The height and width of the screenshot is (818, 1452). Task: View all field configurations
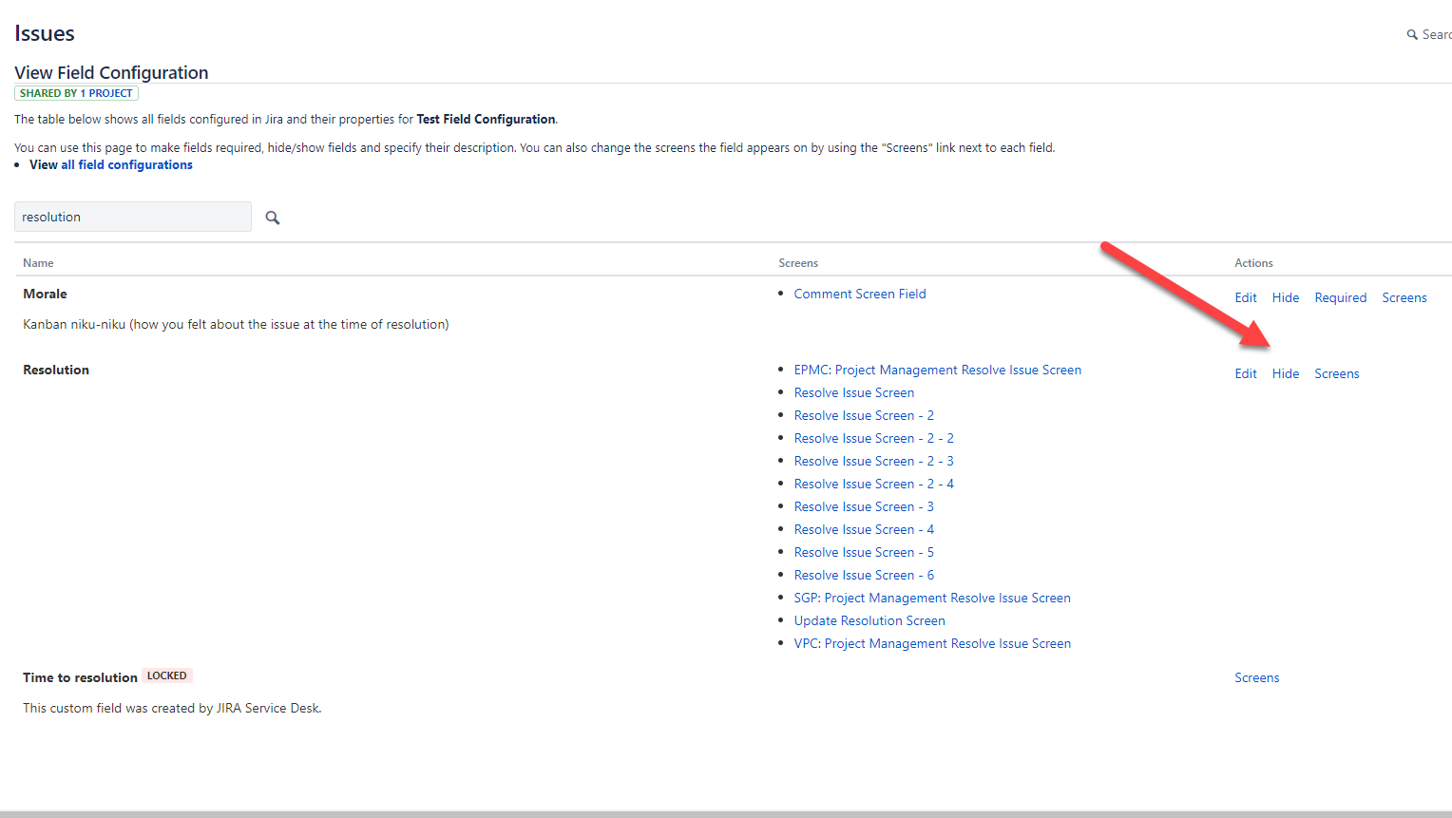(126, 163)
